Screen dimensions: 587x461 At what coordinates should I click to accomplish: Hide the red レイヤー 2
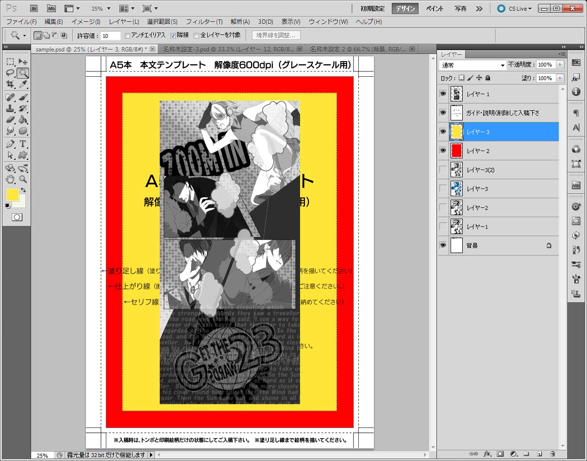point(443,151)
